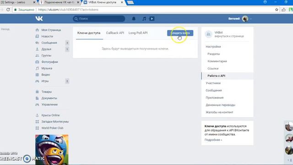Open the Chrome profile icon in title bar
The height and width of the screenshot is (165, 293).
pos(265,2)
